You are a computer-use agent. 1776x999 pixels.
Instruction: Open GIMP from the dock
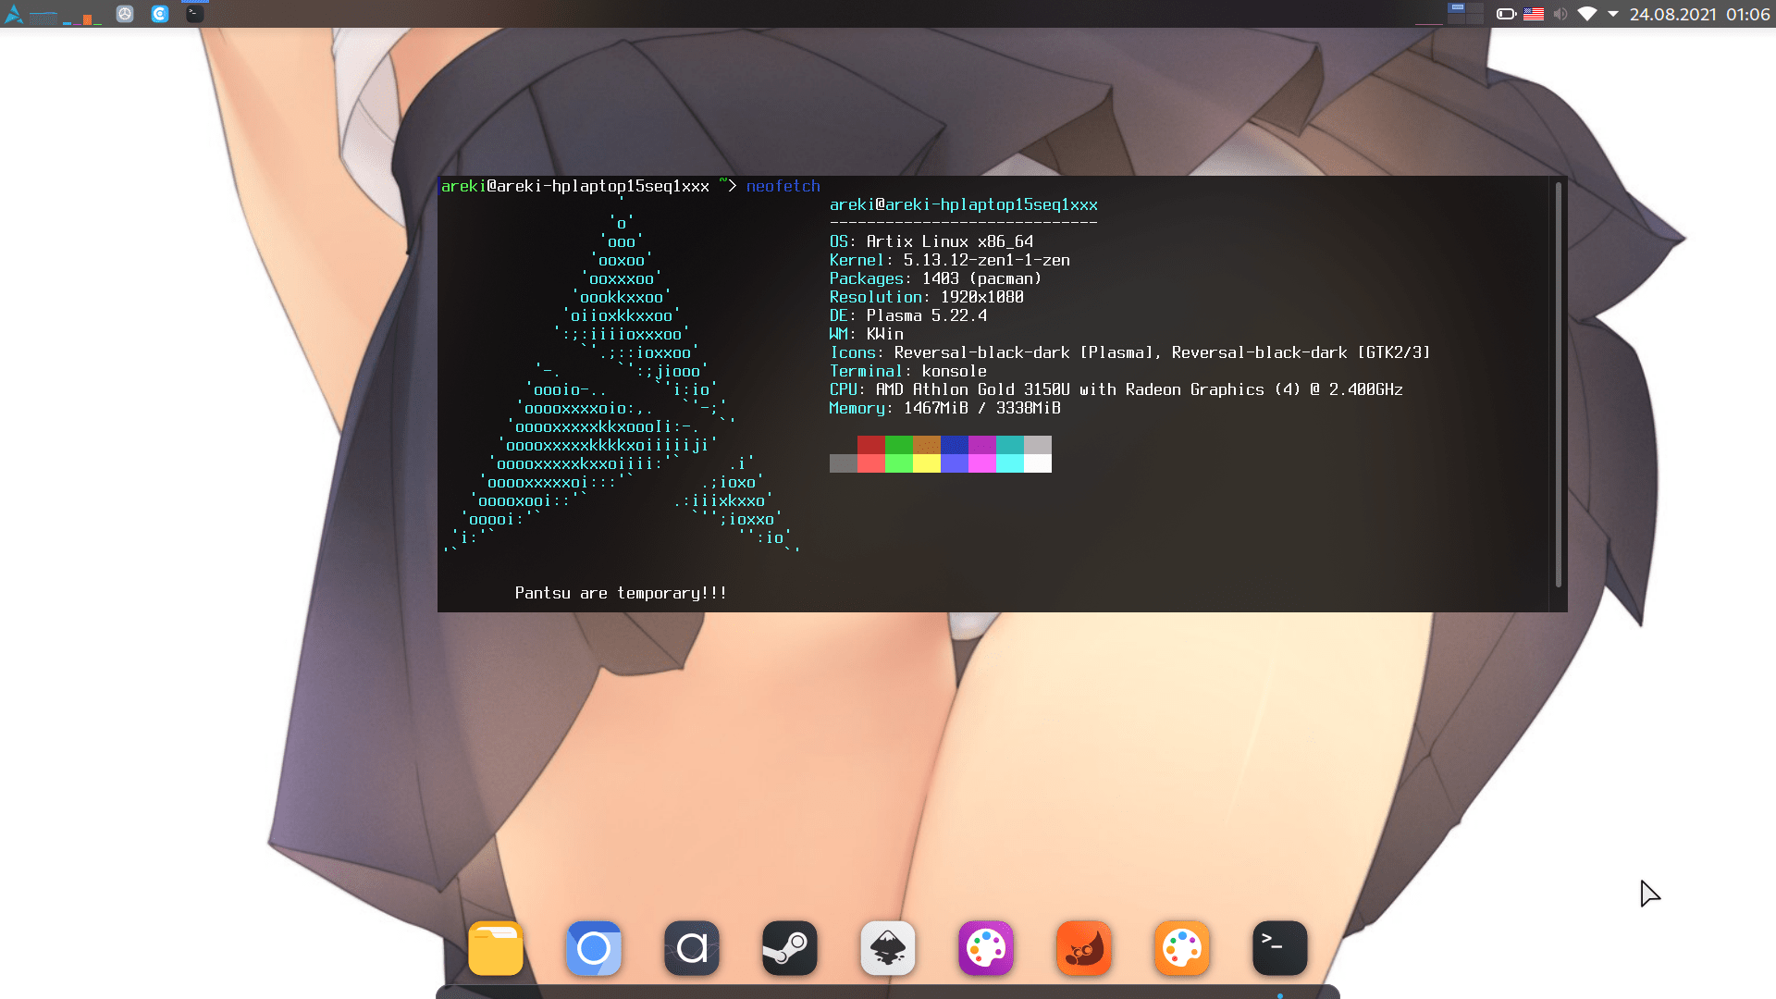[x=1084, y=948]
